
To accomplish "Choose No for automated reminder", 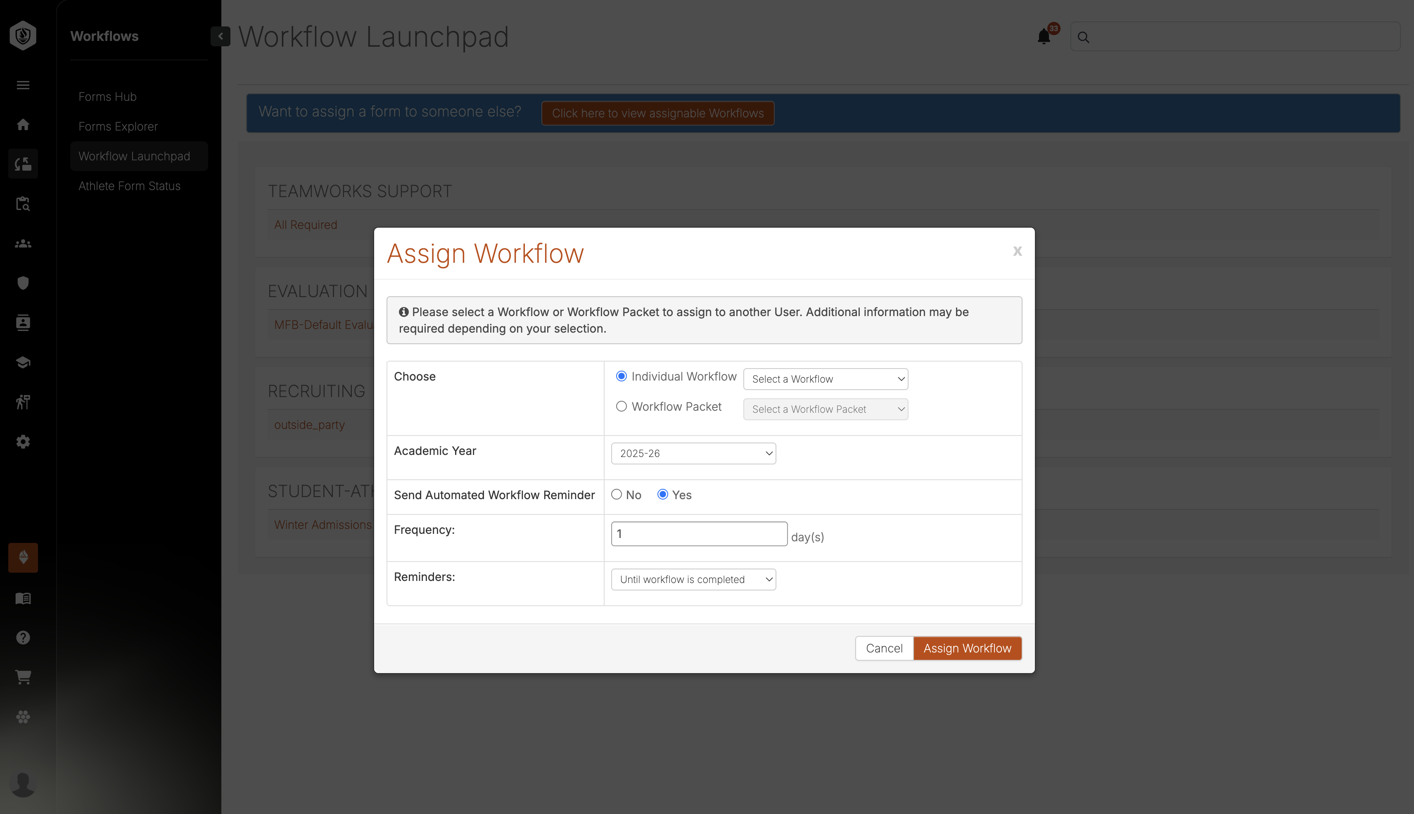I will click(617, 494).
